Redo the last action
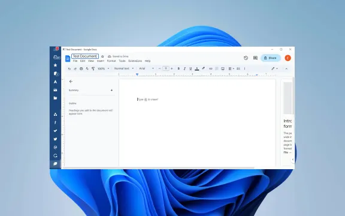 (75, 69)
